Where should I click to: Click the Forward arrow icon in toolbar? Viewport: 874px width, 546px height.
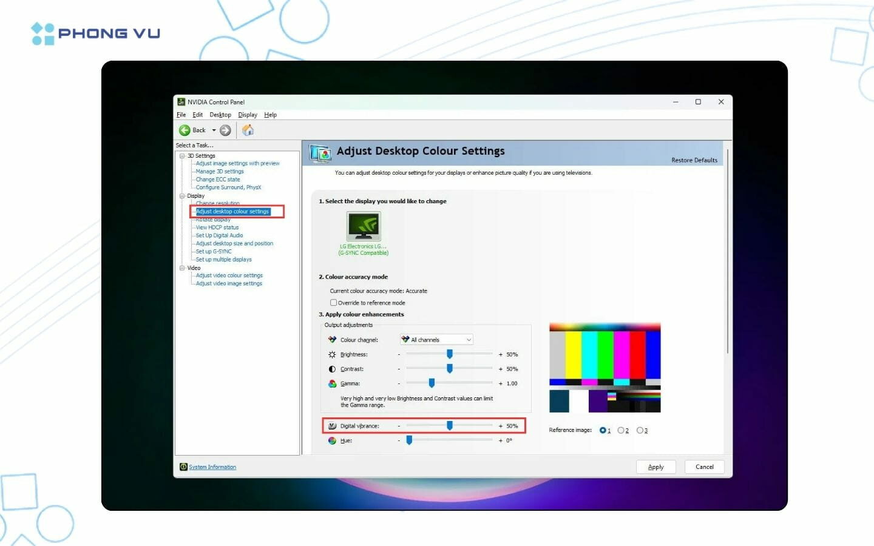[225, 130]
